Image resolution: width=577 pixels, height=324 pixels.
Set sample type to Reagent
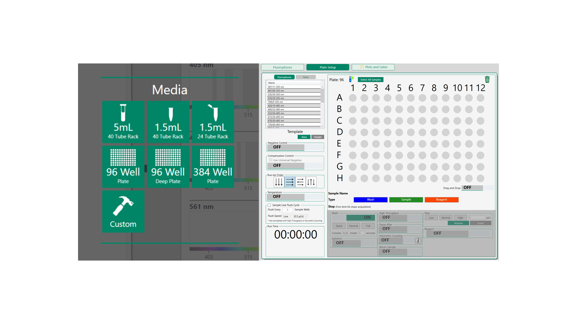click(441, 199)
